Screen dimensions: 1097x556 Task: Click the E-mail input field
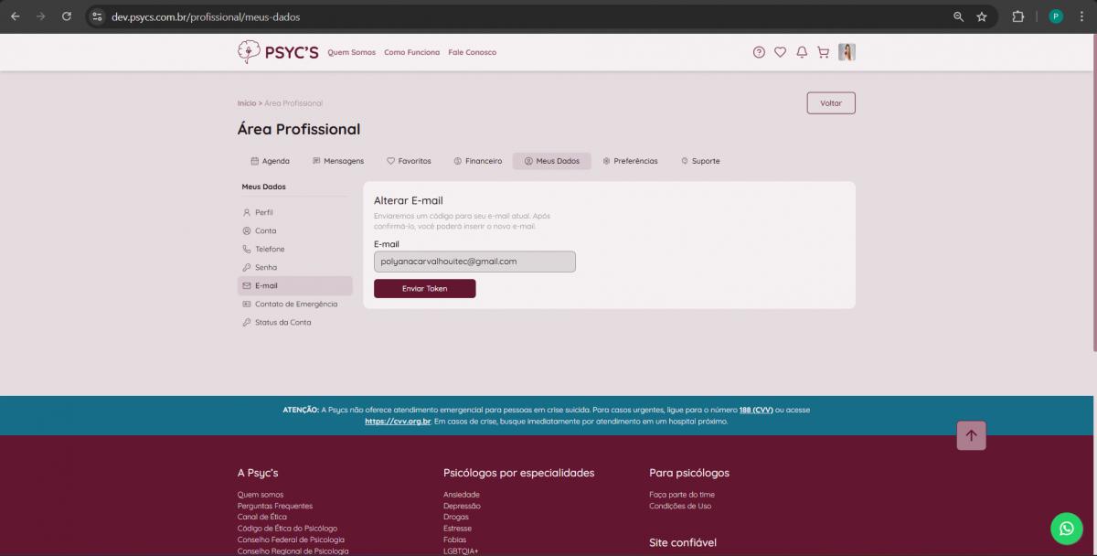pyautogui.click(x=474, y=262)
